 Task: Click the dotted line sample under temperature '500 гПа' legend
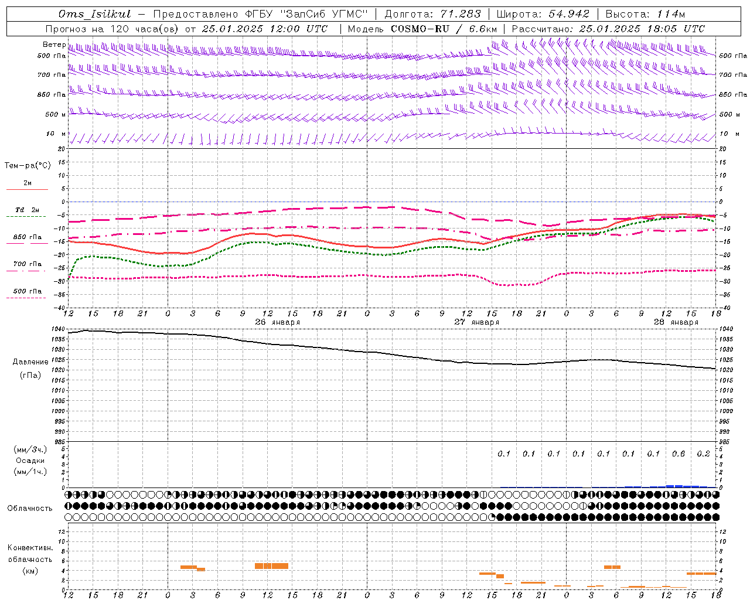tap(27, 298)
